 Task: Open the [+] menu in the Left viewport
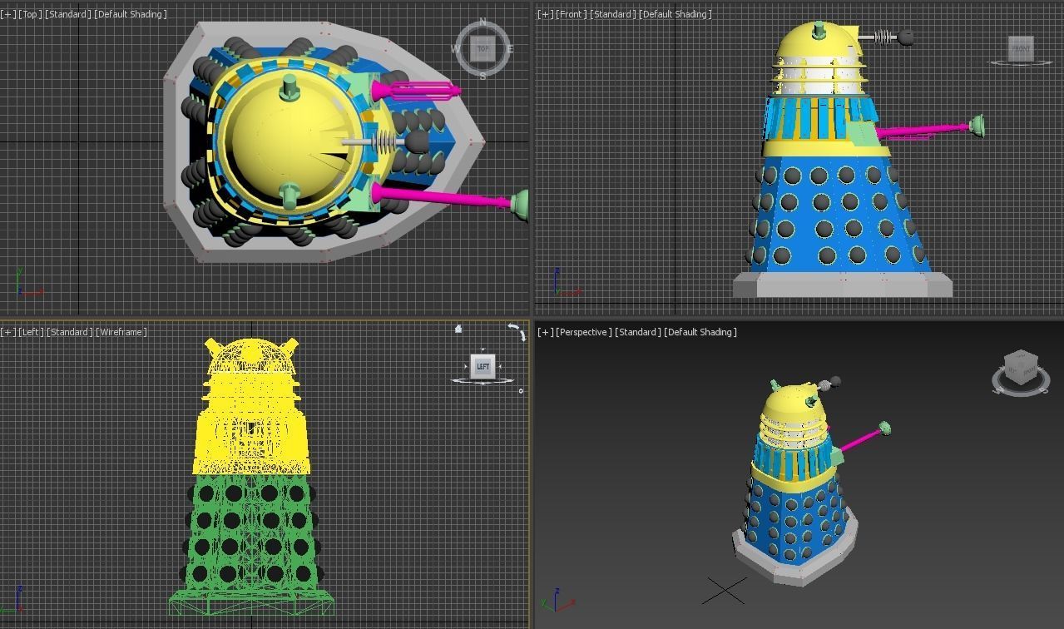[8, 332]
